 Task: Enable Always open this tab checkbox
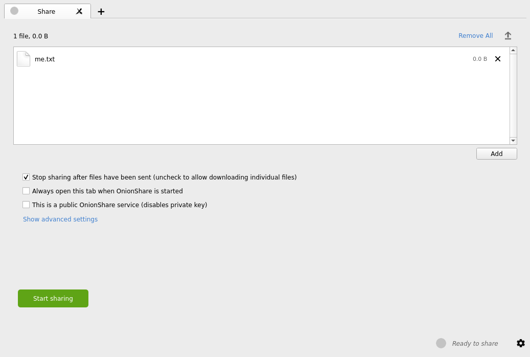[x=26, y=191]
